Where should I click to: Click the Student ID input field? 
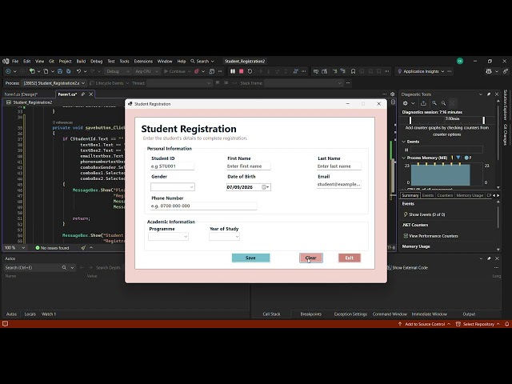click(x=173, y=166)
